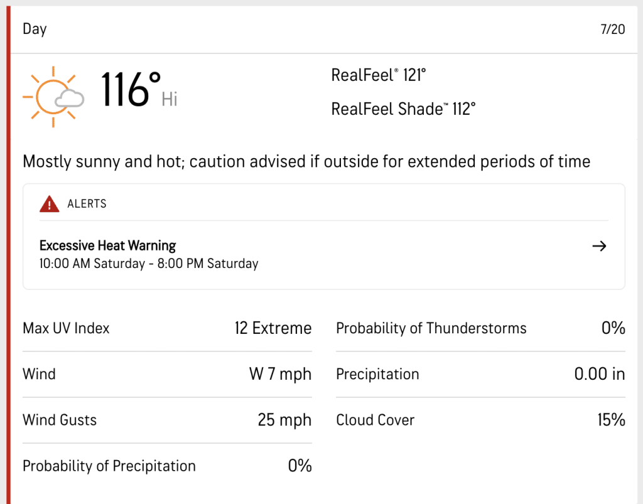
Task: Click the mostly sunny and hot description
Action: pyautogui.click(x=306, y=161)
